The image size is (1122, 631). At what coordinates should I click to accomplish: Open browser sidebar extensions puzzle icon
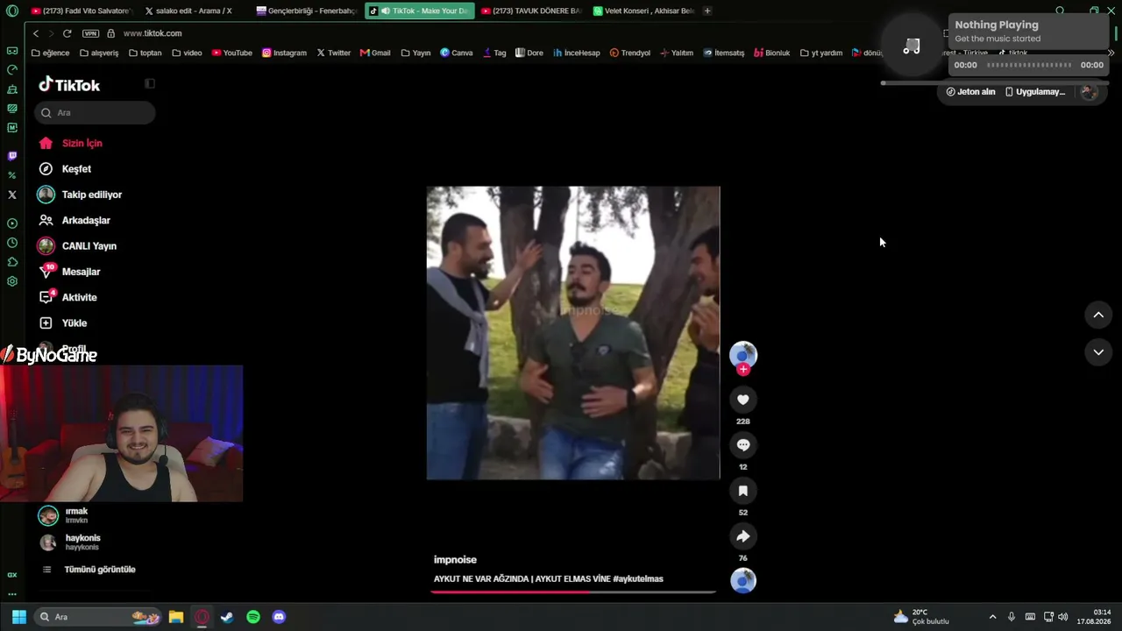[x=12, y=262]
